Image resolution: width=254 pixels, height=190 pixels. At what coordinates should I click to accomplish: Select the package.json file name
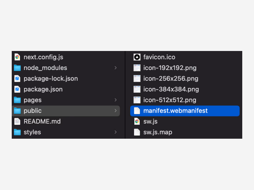tap(43, 89)
